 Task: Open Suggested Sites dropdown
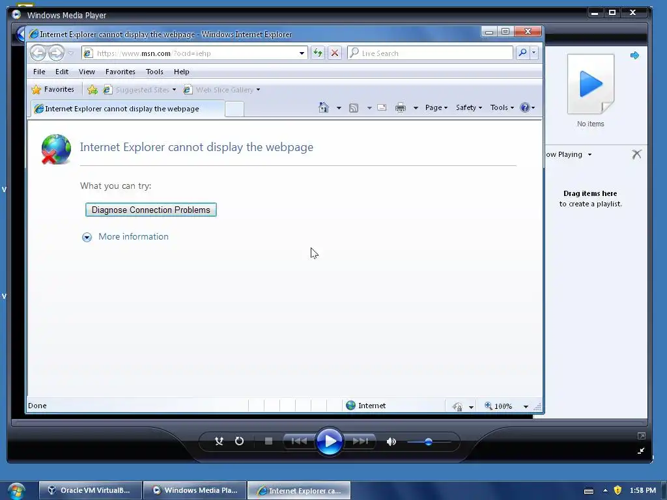coord(140,90)
